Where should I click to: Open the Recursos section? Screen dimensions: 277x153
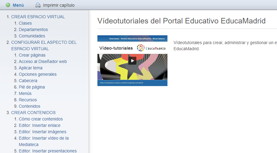coord(28,100)
